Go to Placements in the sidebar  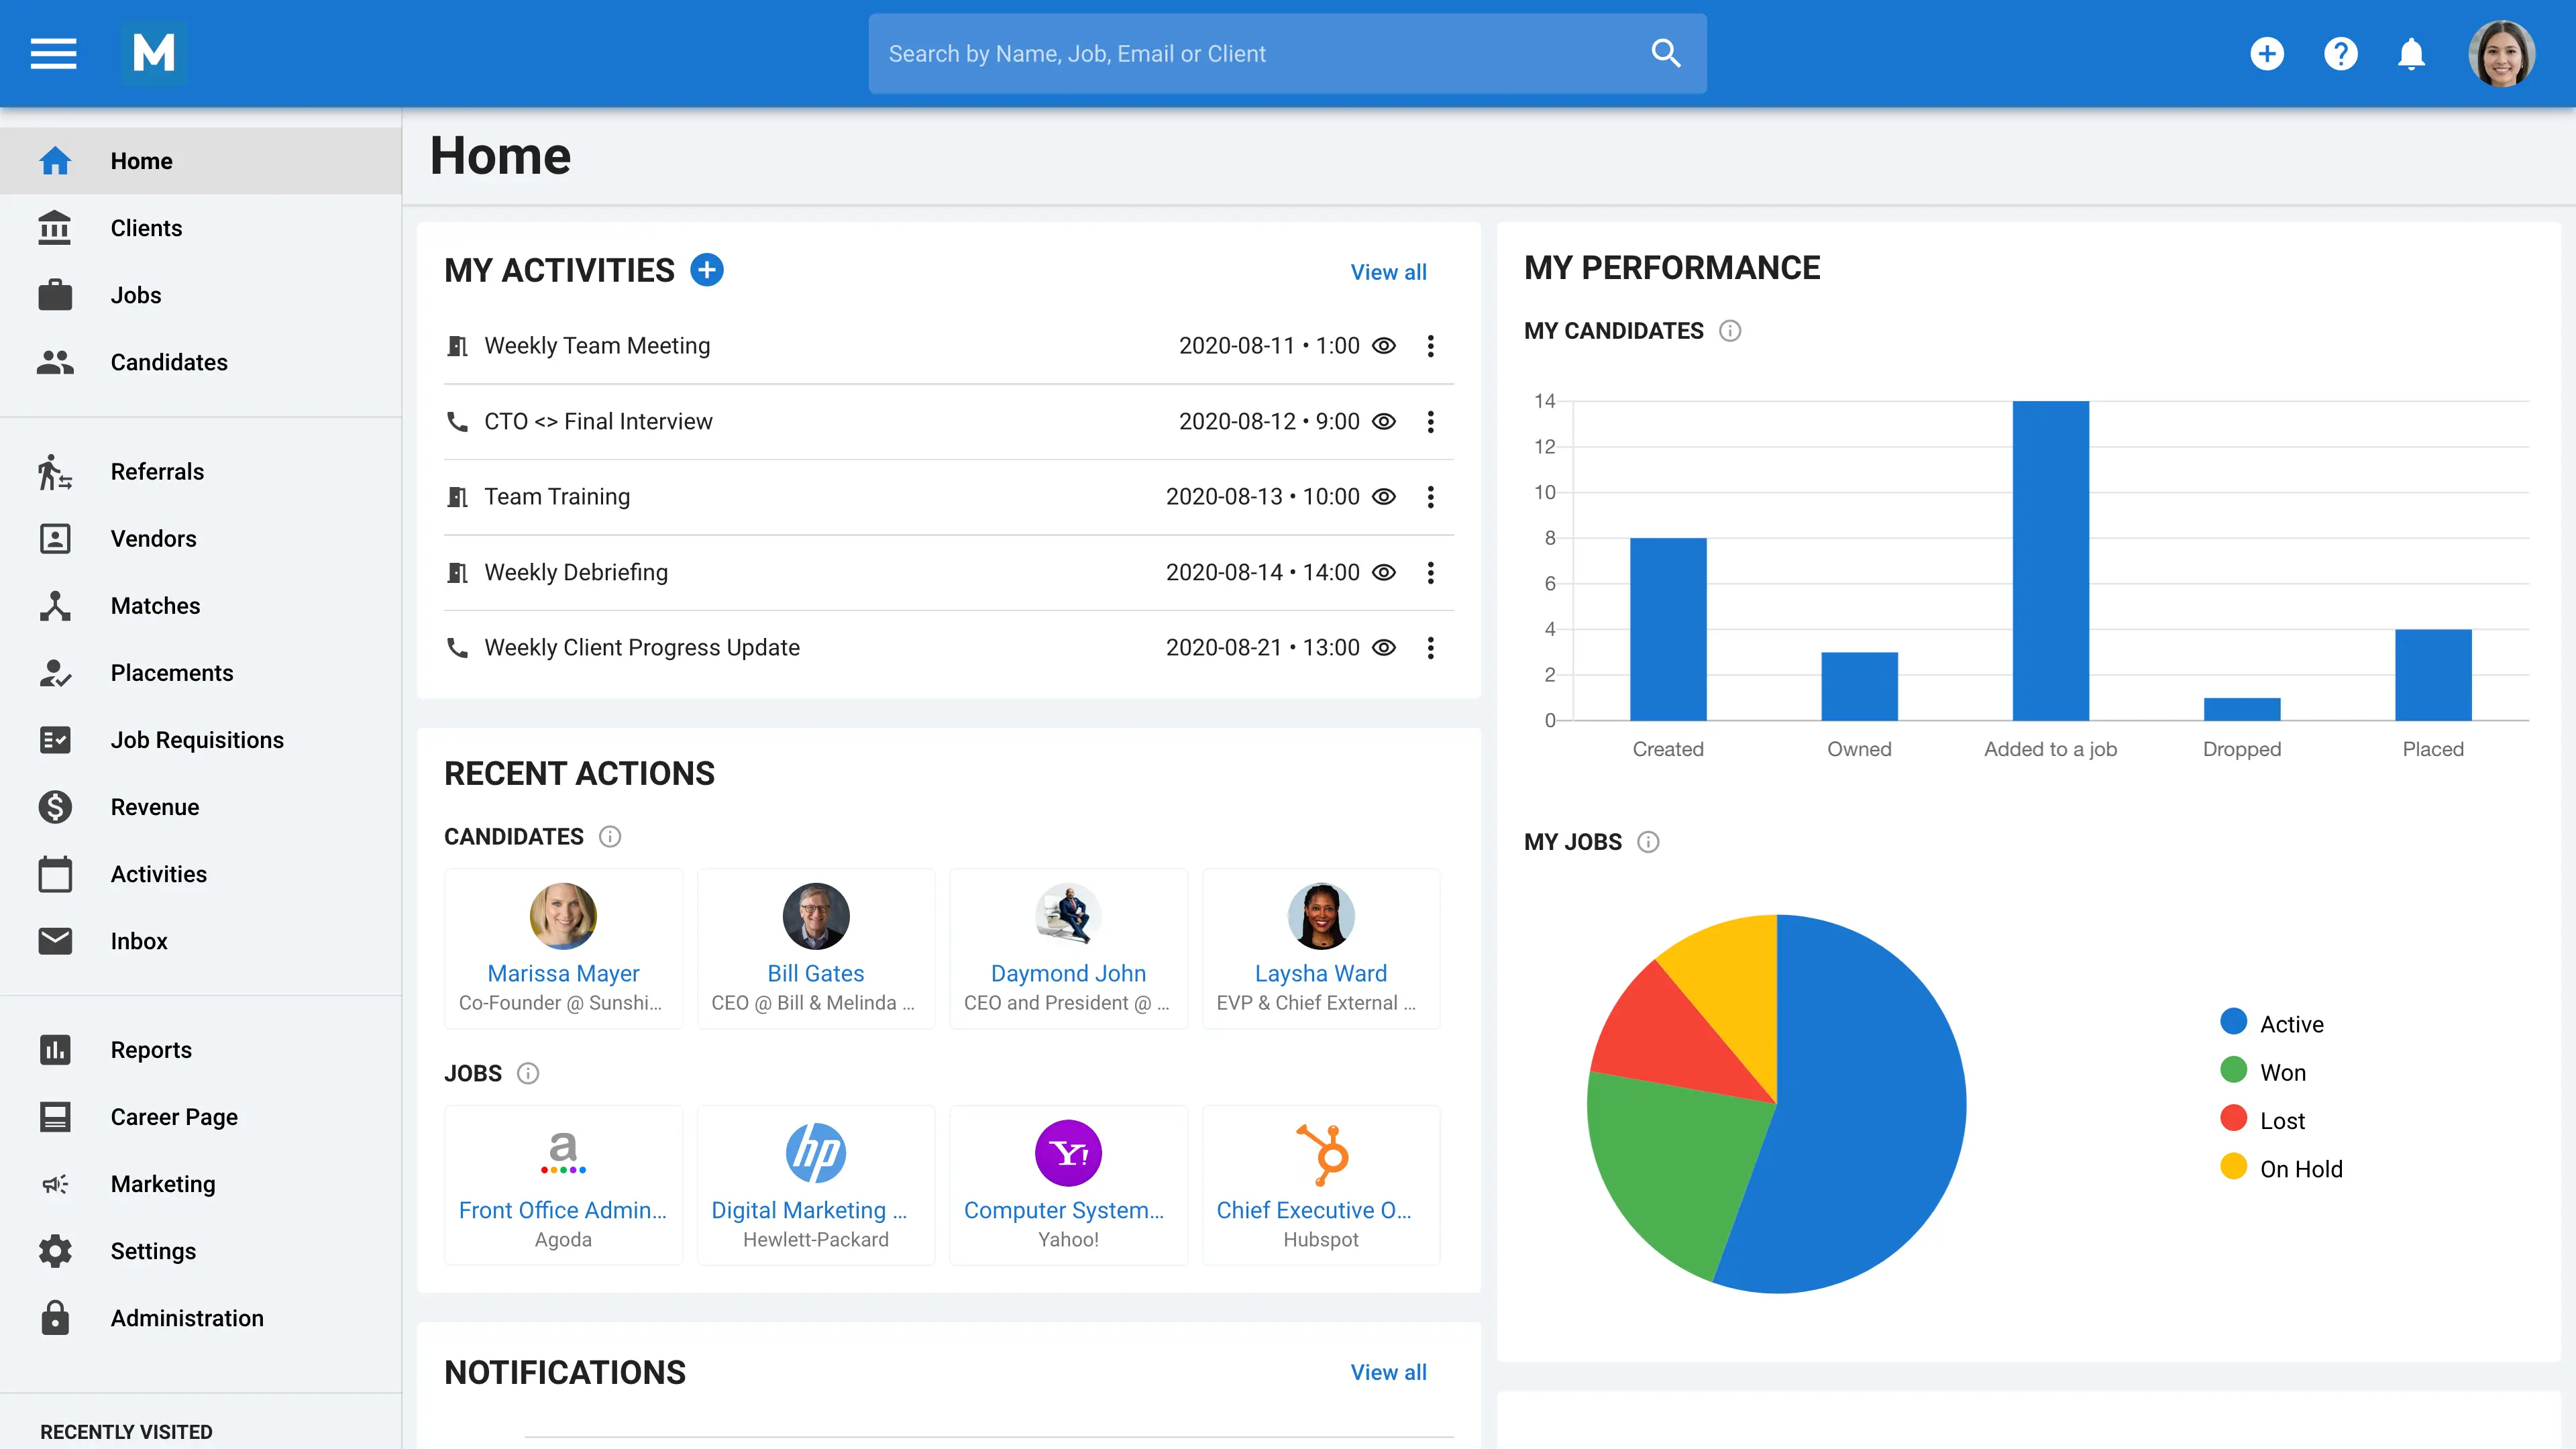[171, 673]
